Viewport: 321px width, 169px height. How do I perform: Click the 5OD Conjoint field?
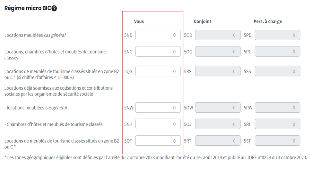pyautogui.click(x=218, y=35)
